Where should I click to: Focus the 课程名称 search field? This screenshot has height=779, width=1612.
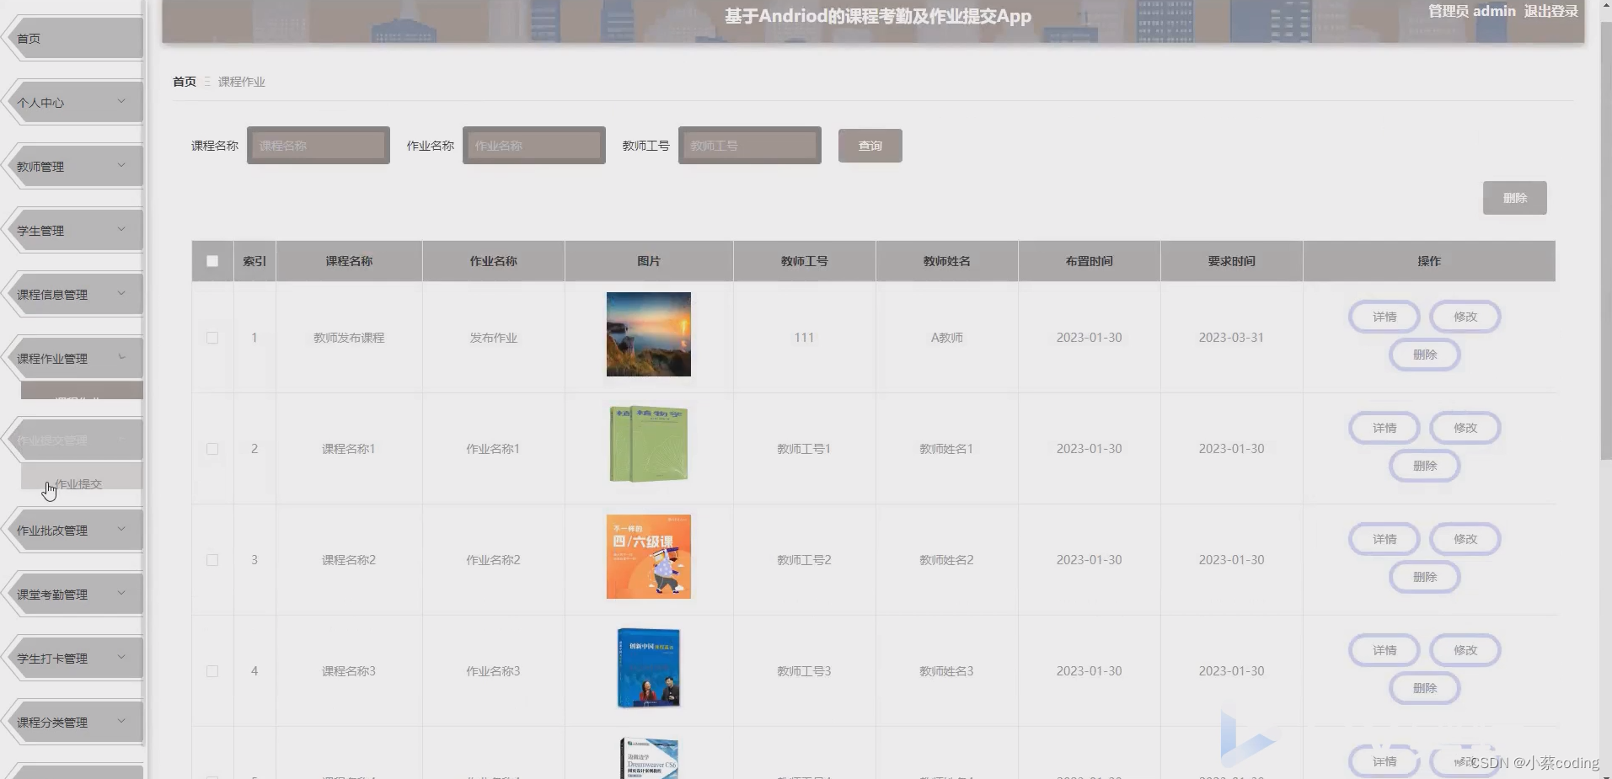coord(319,146)
